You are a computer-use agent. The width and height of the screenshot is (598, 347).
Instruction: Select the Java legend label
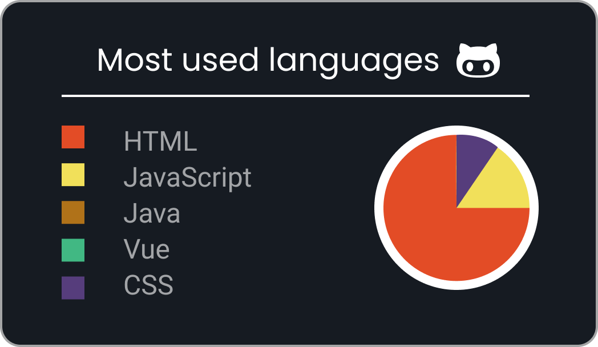click(152, 213)
